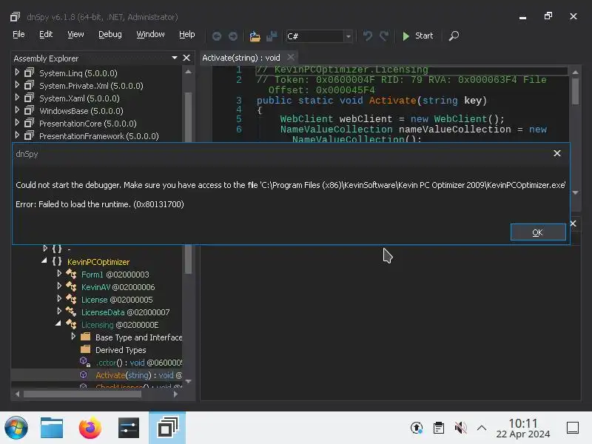The width and height of the screenshot is (592, 444).
Task: Expand the Form1 @02000003 class
Action: point(59,273)
